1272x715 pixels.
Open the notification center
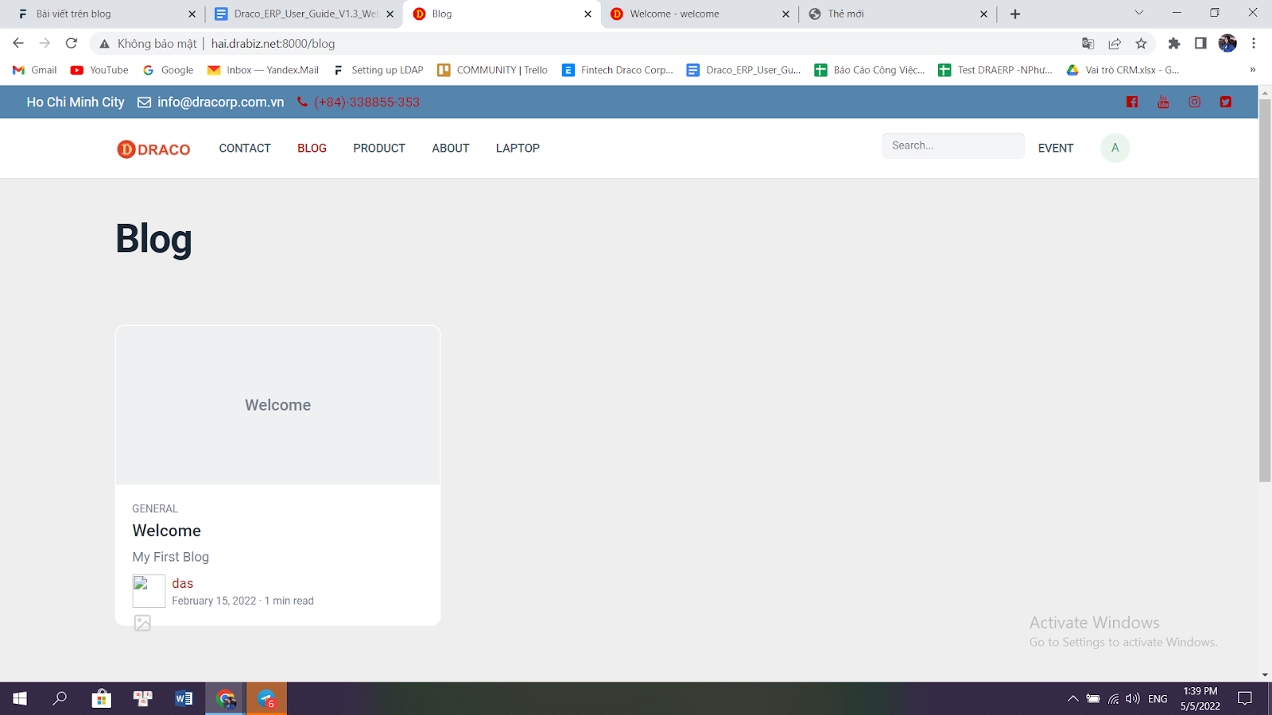(x=1245, y=698)
